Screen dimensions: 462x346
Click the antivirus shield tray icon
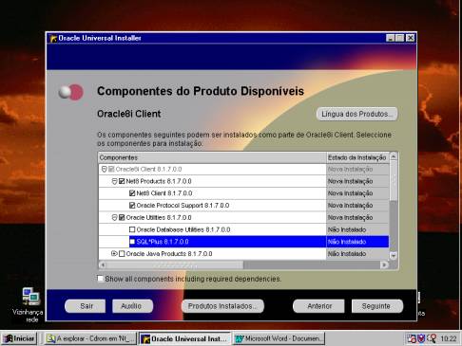421,338
